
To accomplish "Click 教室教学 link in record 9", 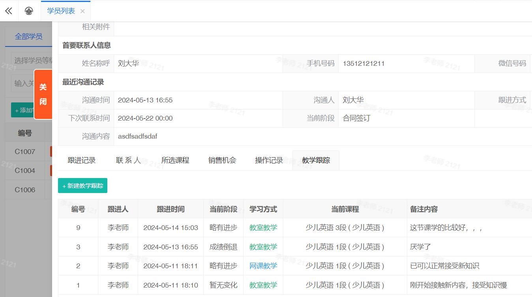I will 263,228.
